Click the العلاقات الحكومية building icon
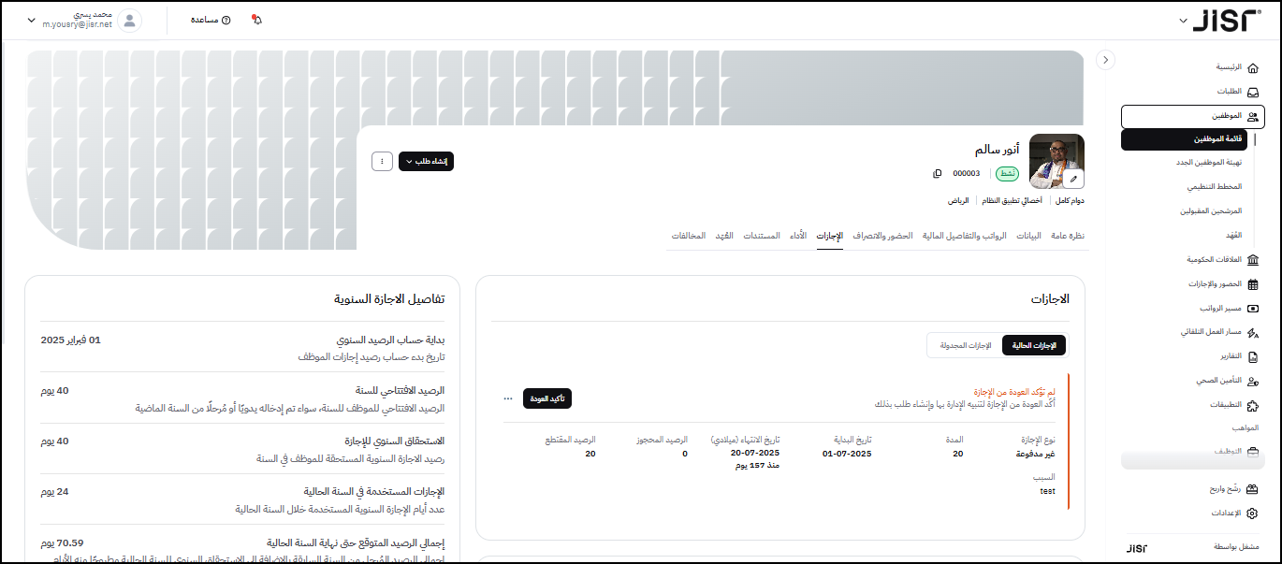Screen dimensions: 1282x564 pos(1253,259)
